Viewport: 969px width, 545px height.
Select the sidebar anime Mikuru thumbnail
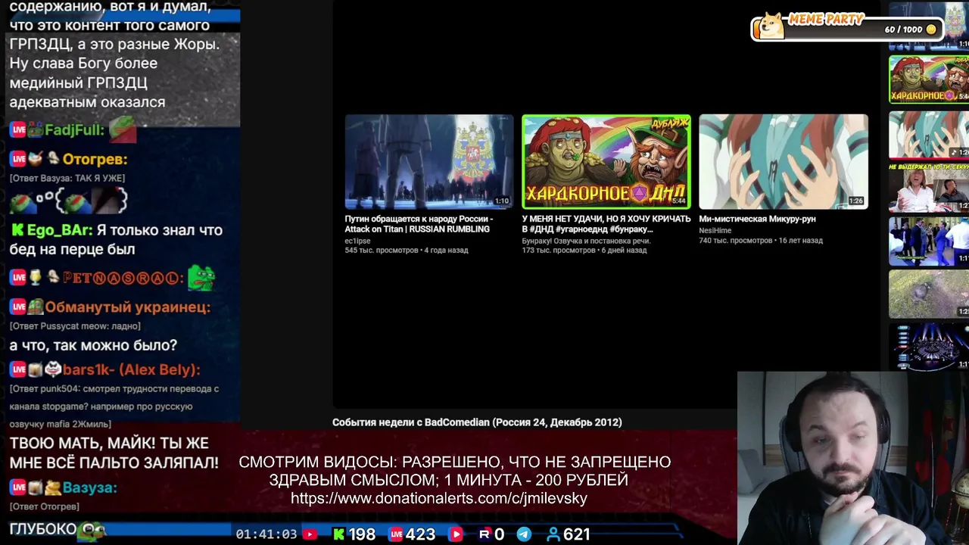(929, 134)
